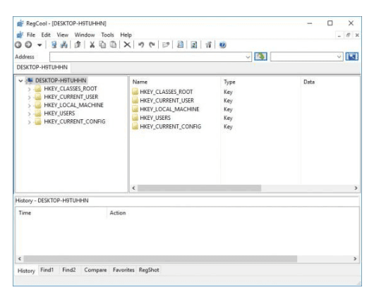The height and width of the screenshot is (297, 374).
Task: Click the network registry connect icon
Action: pos(64,45)
